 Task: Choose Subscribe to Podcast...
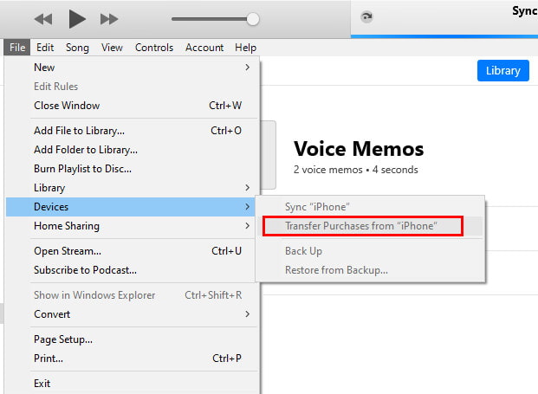(132, 270)
